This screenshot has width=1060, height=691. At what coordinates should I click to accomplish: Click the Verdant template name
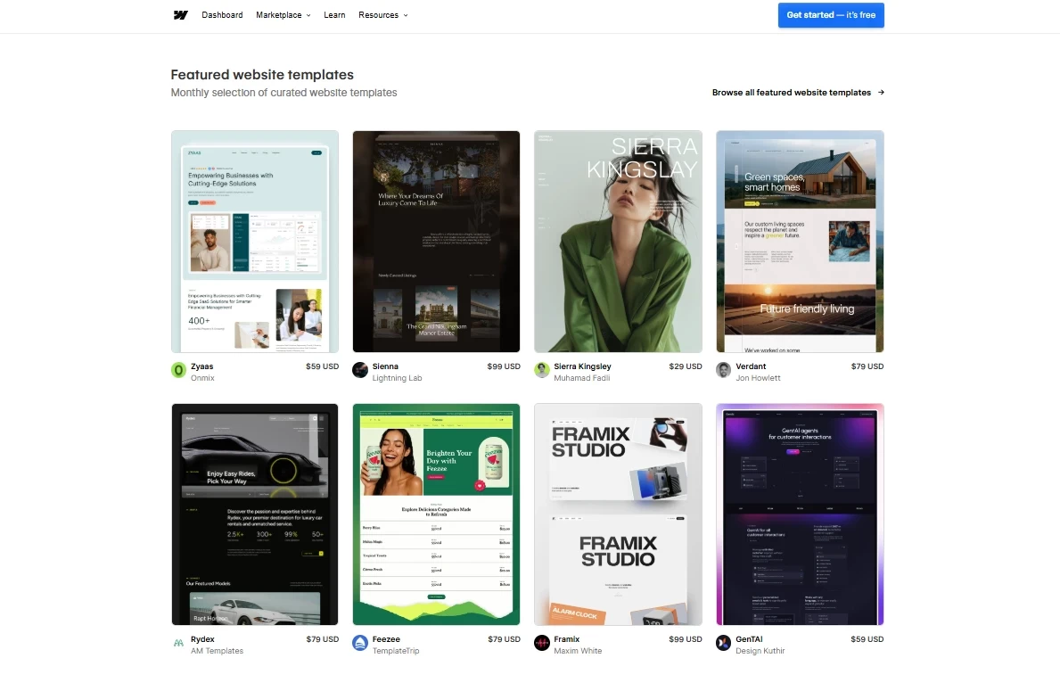pos(751,366)
